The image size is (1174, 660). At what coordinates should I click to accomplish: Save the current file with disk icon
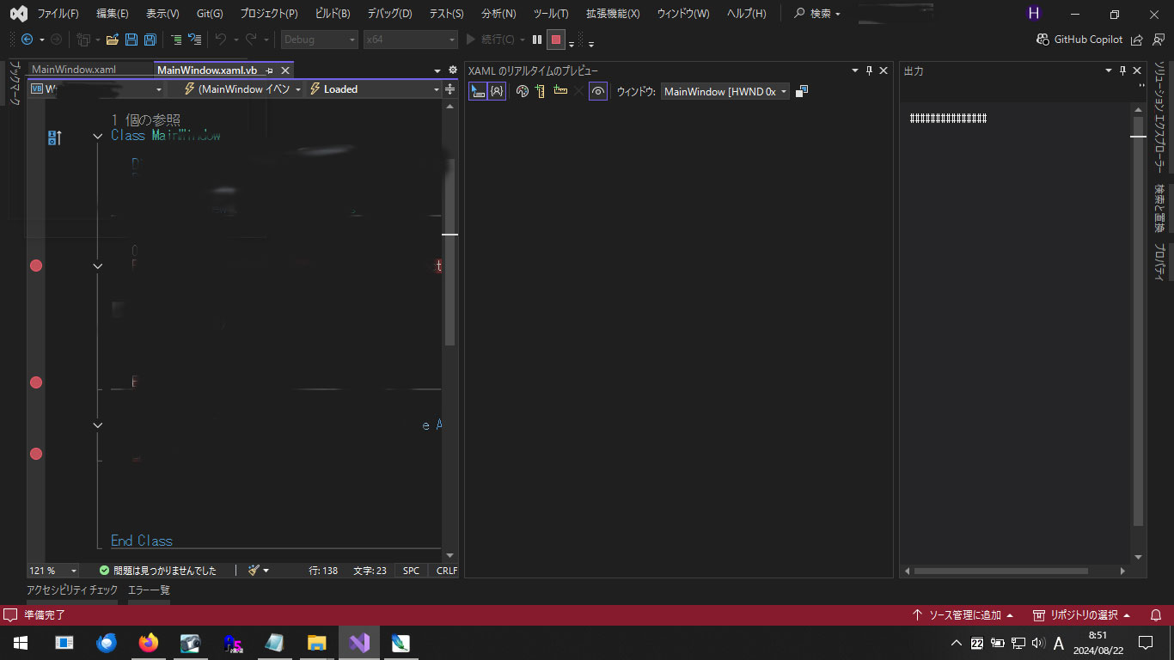pos(131,40)
